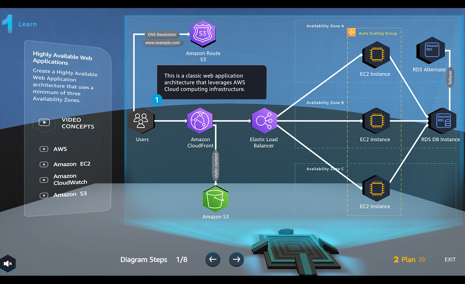This screenshot has width=465, height=284.
Task: Advance to the 2 Plan stage
Action: point(409,259)
